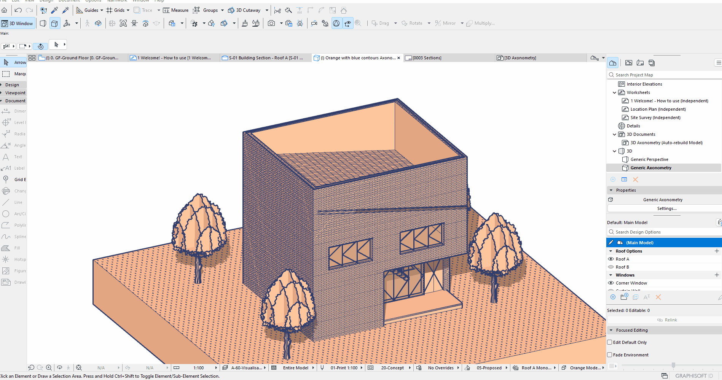Click the Measure tool icon
The height and width of the screenshot is (380, 722).
[166, 10]
